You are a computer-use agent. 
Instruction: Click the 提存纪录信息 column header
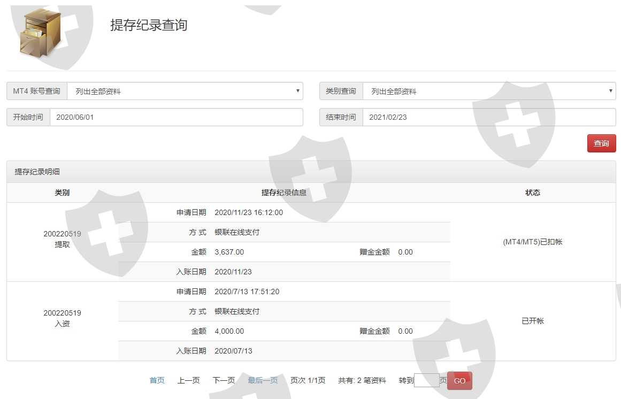click(x=283, y=193)
